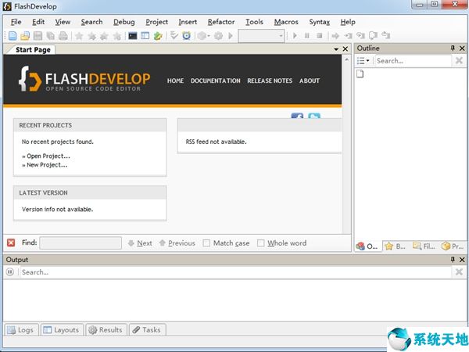Pause output with the Output panel pause icon
This screenshot has width=469, height=352.
10,271
